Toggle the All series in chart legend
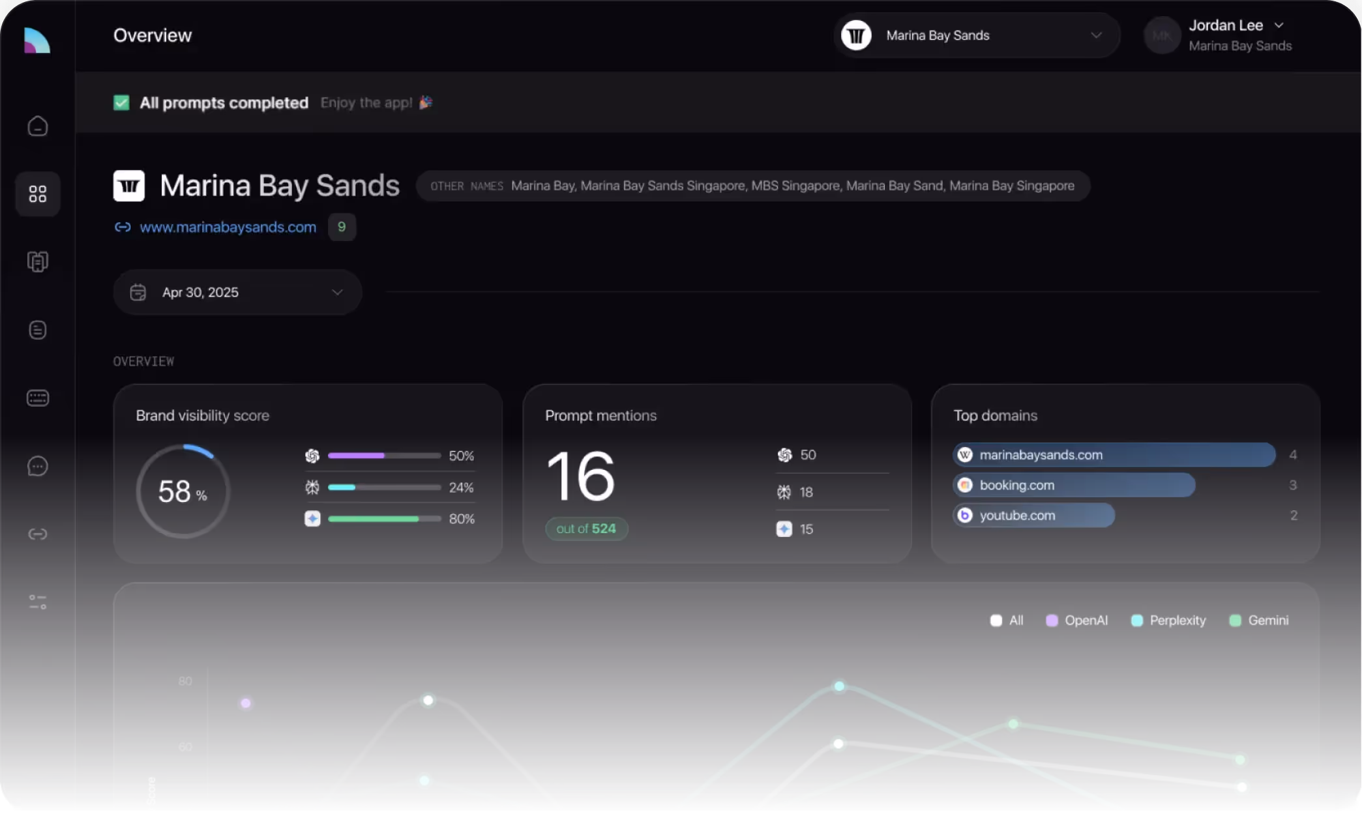This screenshot has height=816, width=1362. (x=1006, y=620)
